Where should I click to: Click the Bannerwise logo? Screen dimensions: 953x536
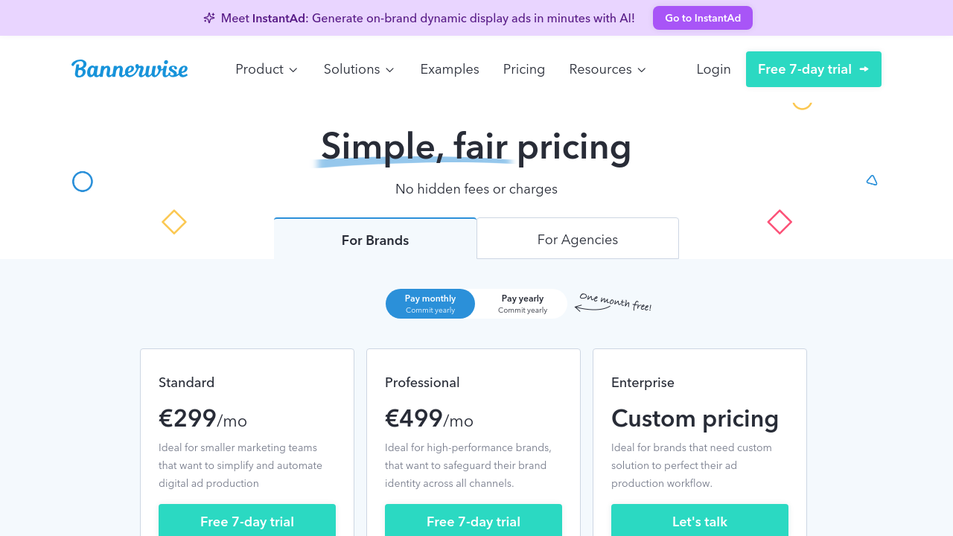(x=130, y=69)
